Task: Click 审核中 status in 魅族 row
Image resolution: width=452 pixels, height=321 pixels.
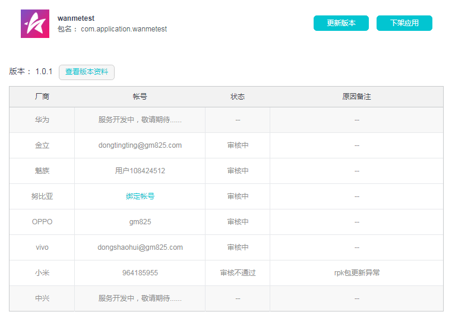Action: coord(238,171)
